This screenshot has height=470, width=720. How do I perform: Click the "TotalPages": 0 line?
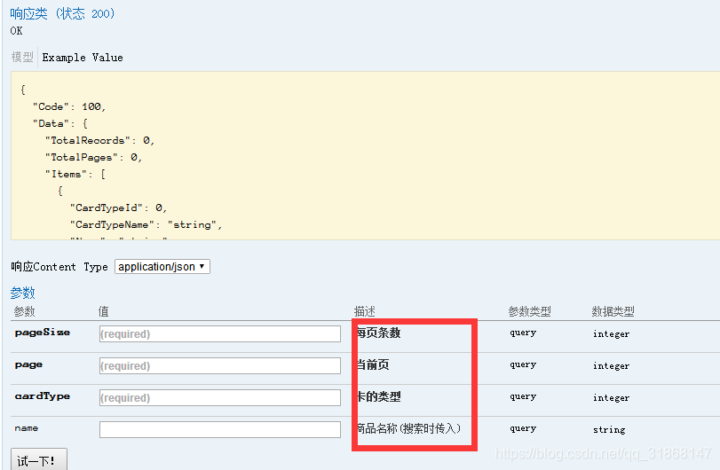click(94, 157)
